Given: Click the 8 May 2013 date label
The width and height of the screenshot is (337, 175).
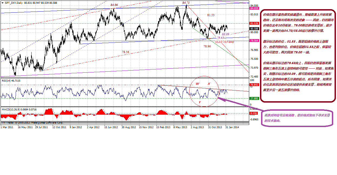Looking at the screenshot, I should coord(180,127).
